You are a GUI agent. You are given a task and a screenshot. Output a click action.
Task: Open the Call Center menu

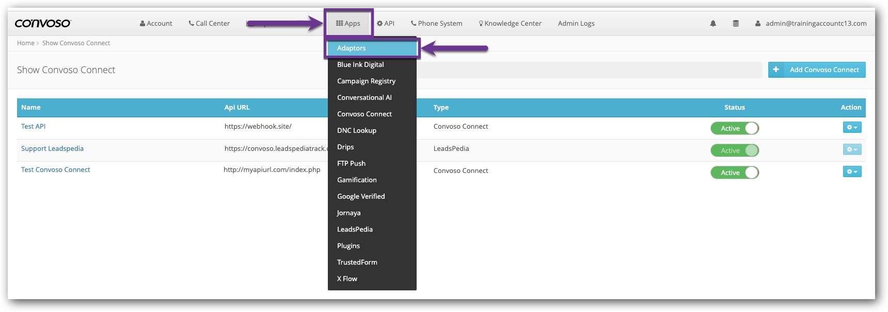(x=209, y=23)
